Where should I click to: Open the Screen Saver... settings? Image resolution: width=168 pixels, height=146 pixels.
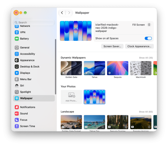(112, 46)
